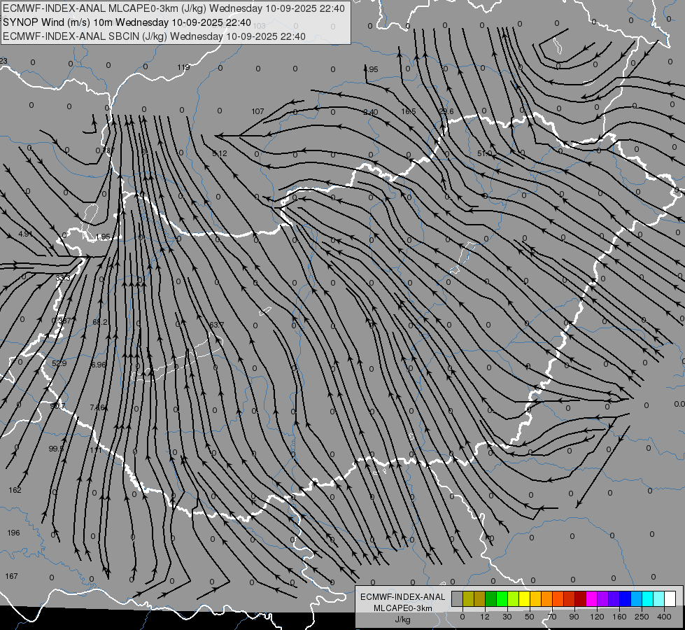
Task: Click the map value 4.91
Action: pos(25,234)
